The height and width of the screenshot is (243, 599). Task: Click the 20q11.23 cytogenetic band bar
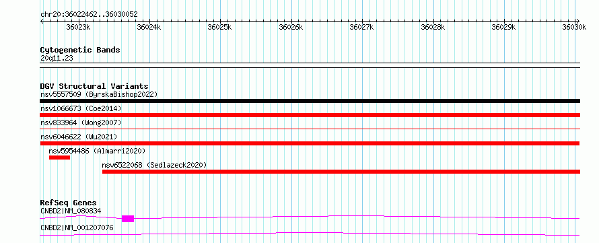pyautogui.click(x=310, y=65)
